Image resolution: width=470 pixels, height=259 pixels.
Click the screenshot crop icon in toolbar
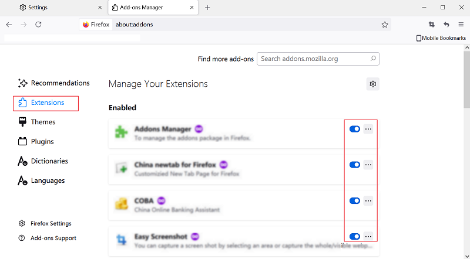pyautogui.click(x=432, y=25)
